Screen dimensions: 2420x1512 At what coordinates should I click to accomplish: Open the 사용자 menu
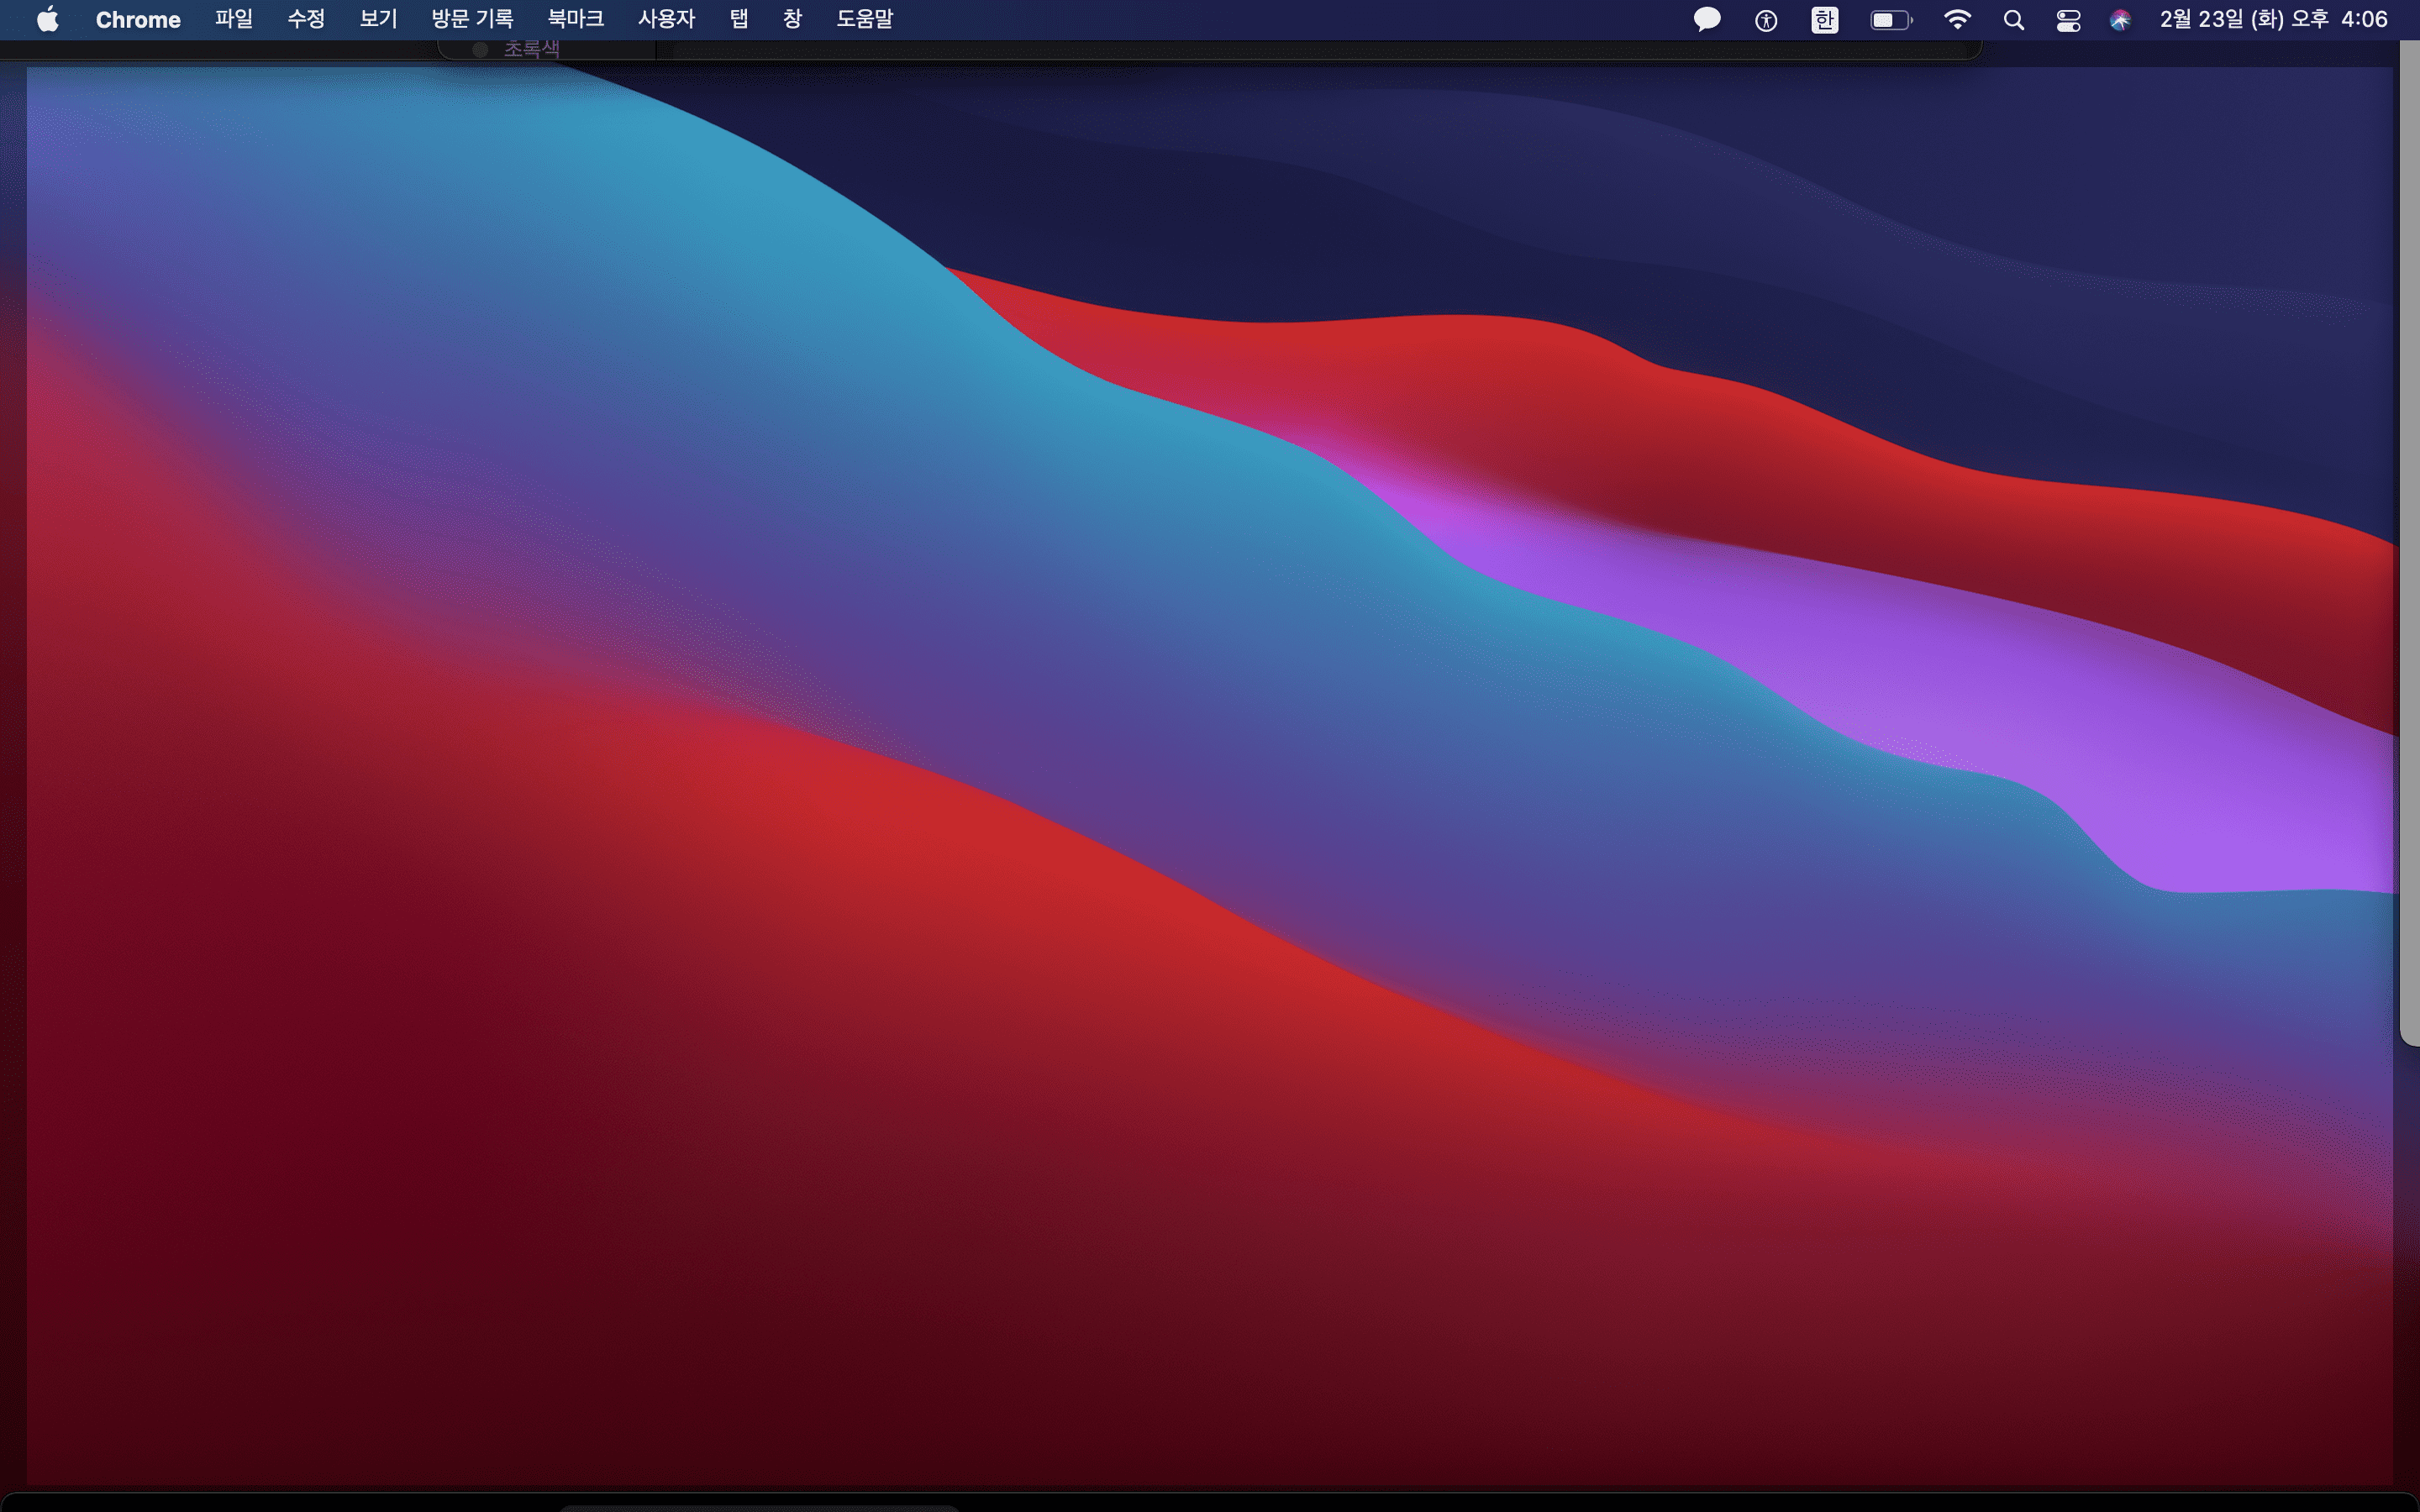coord(666,19)
